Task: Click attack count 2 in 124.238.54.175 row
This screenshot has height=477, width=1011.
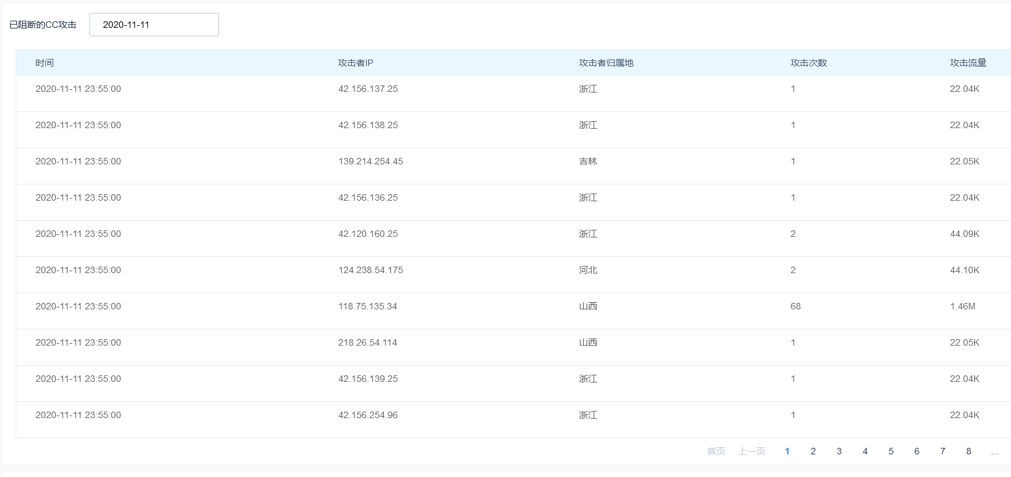Action: [793, 270]
